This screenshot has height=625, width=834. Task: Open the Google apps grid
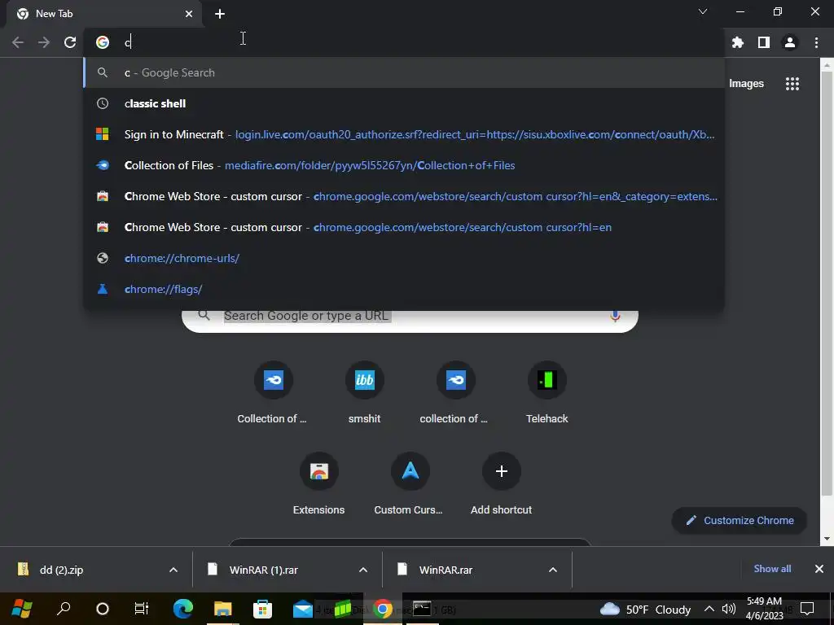pos(792,84)
